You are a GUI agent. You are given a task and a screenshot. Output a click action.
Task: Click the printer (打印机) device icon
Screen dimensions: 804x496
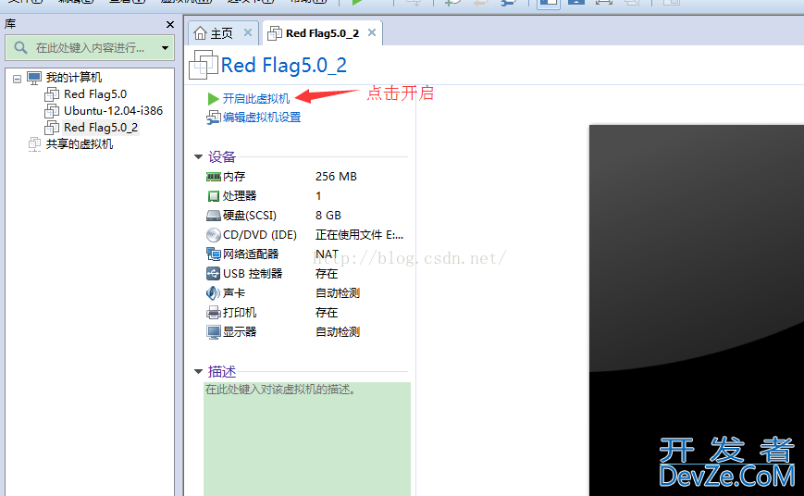point(214,313)
